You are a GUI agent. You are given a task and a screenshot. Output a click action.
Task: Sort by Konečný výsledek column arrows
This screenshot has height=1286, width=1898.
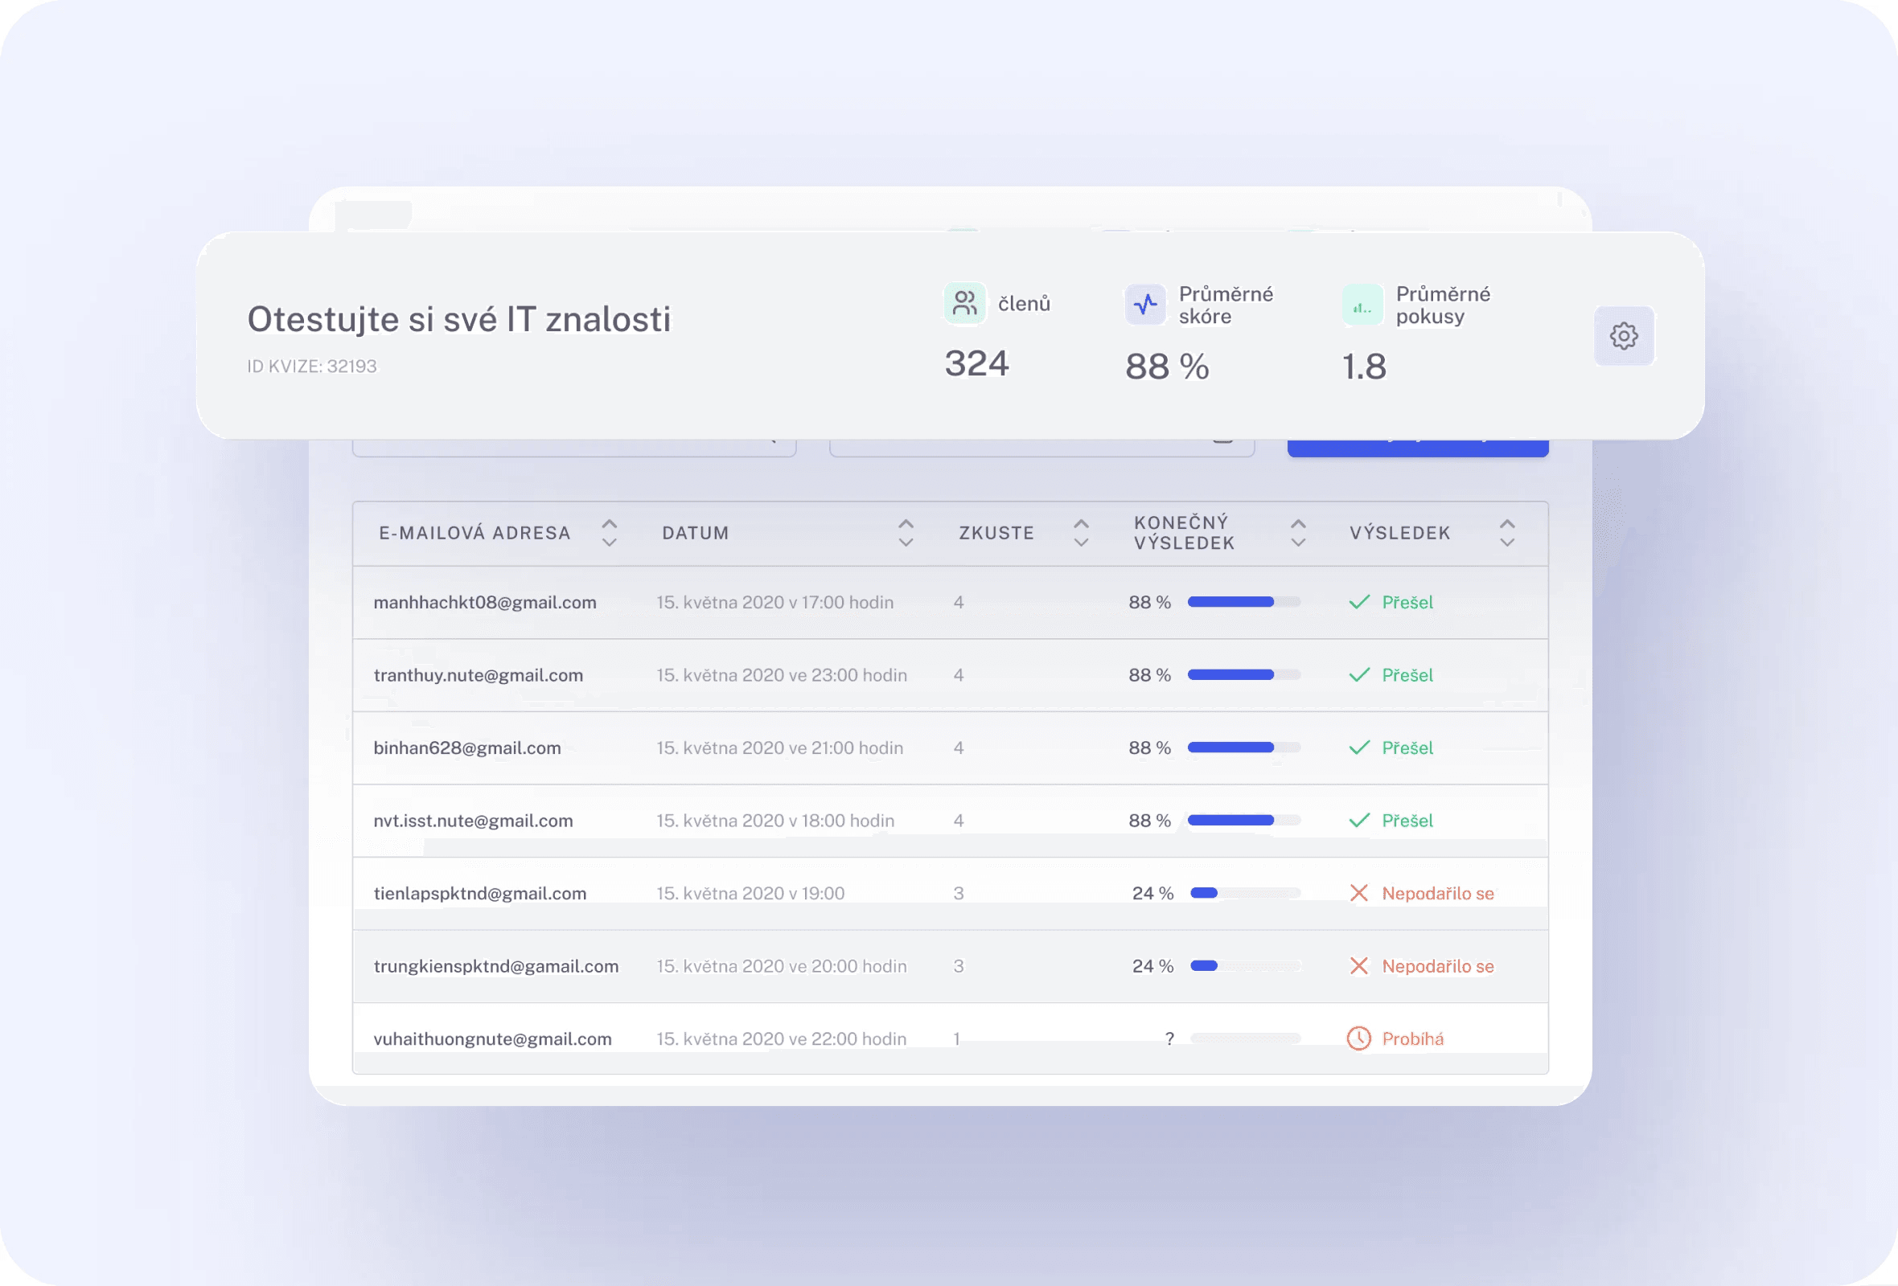coord(1298,533)
